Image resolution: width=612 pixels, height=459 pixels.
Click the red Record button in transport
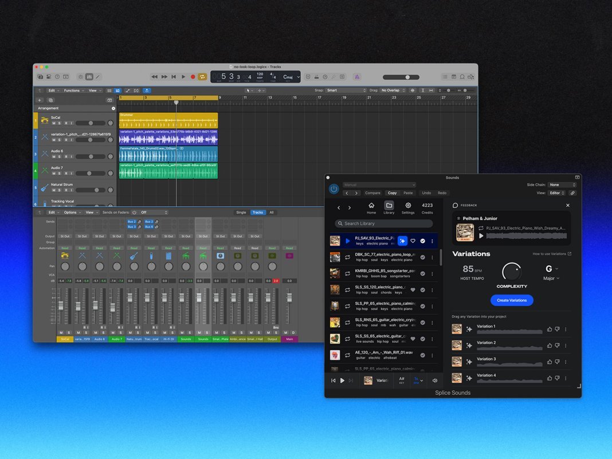coord(193,77)
